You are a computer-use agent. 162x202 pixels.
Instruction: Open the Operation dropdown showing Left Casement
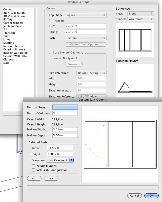pyautogui.click(x=60, y=160)
